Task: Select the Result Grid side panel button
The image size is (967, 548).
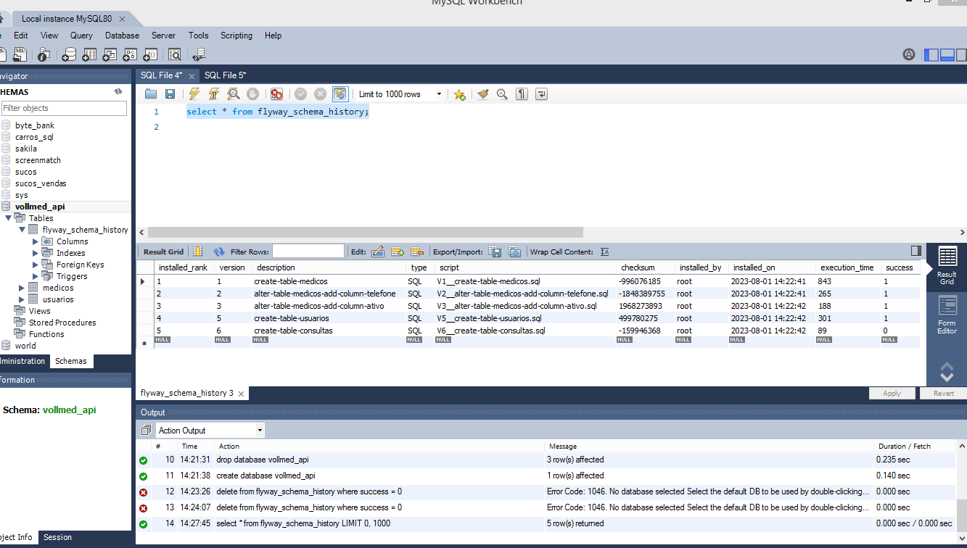Action: click(947, 266)
